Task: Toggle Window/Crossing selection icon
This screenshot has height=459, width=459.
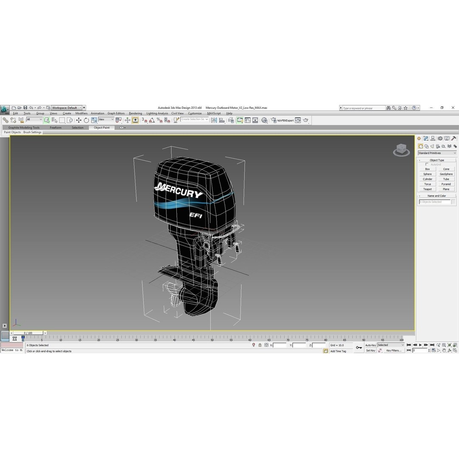Action: pos(70,120)
